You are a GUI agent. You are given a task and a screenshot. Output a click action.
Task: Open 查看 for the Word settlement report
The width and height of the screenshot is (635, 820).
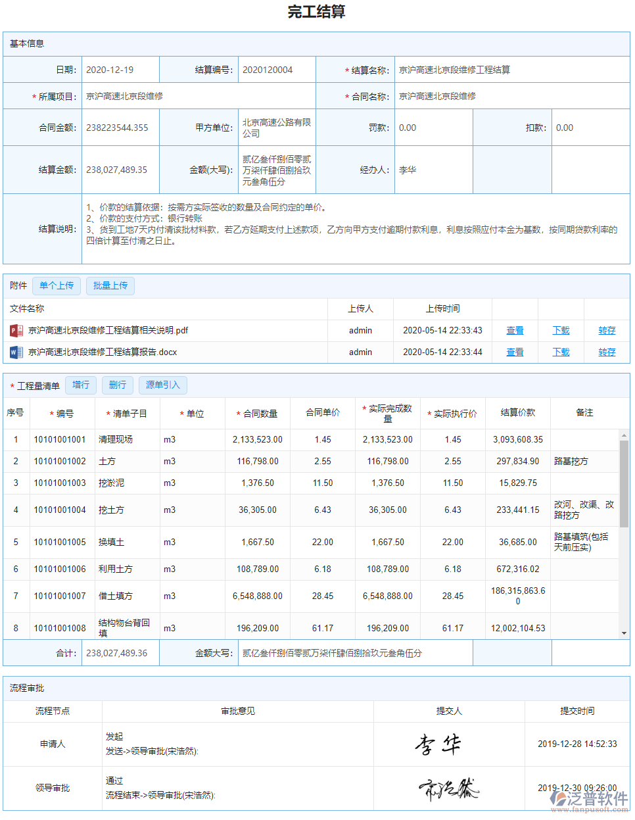[x=515, y=352]
